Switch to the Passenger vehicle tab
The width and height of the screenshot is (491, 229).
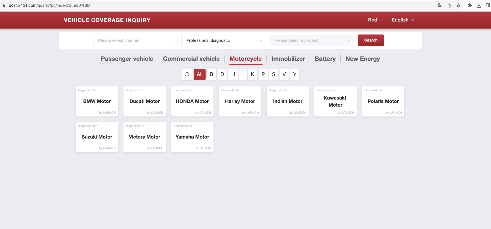tap(127, 59)
